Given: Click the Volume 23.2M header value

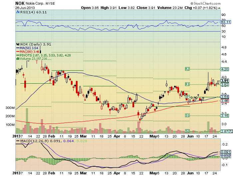Looking at the screenshot, I should pyautogui.click(x=170, y=8).
